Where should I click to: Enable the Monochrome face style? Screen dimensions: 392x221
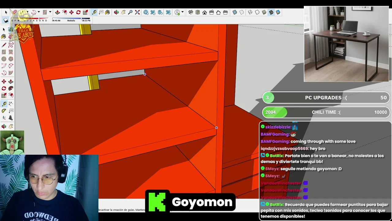point(278,12)
